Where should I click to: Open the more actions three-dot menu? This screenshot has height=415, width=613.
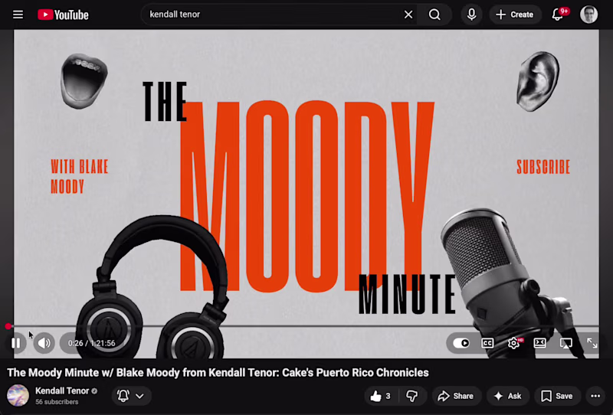[x=595, y=396]
